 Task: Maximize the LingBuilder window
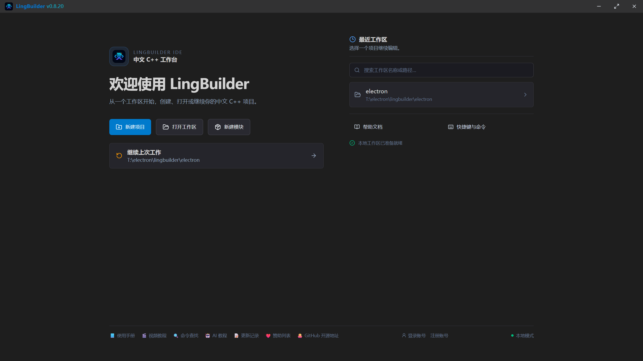tap(616, 6)
